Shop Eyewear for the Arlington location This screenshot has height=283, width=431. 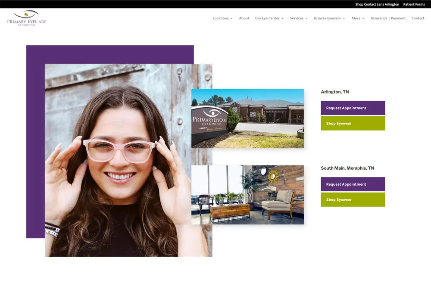[x=353, y=124]
